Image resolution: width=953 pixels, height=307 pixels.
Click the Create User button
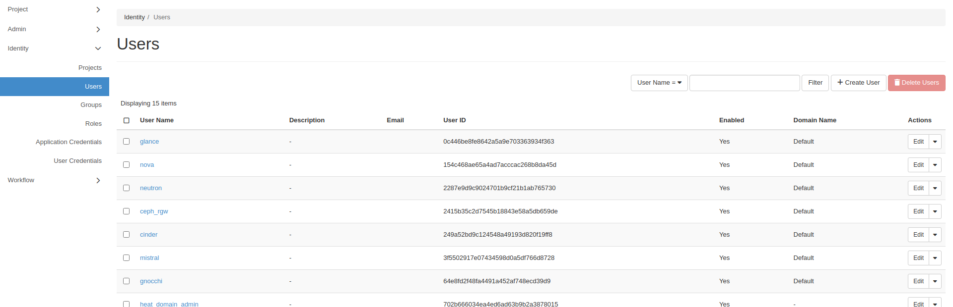[858, 83]
